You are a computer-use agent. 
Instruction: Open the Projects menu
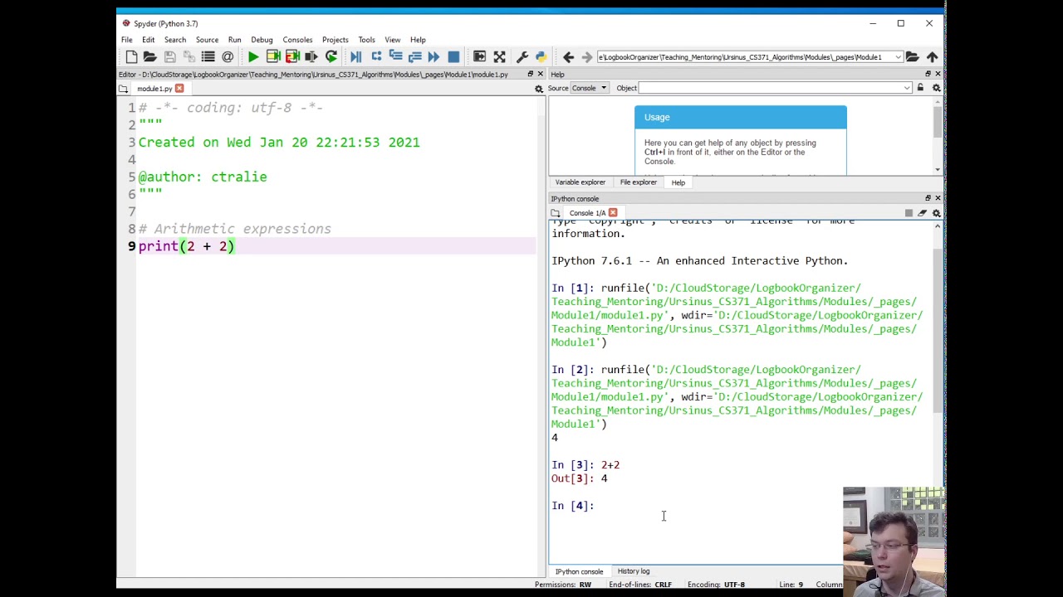click(x=335, y=40)
